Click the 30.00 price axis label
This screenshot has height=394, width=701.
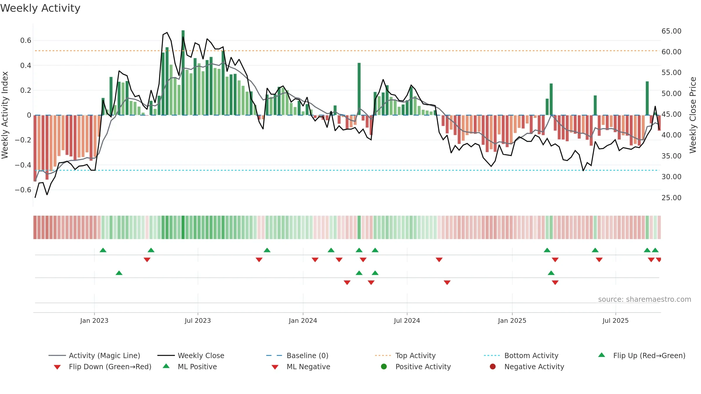point(671,177)
